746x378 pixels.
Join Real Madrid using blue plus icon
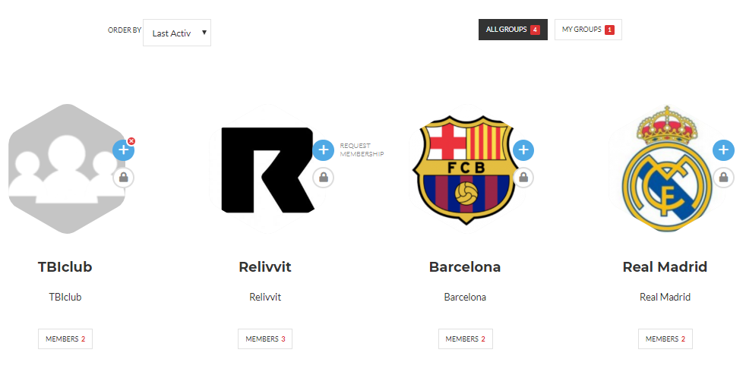coord(723,150)
